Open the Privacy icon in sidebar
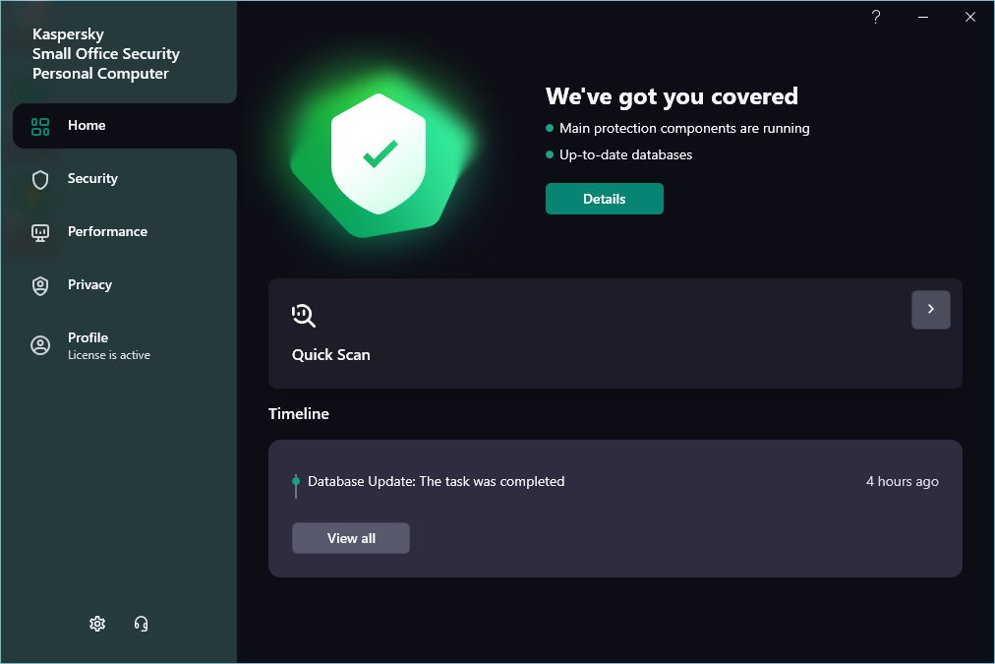Image resolution: width=995 pixels, height=664 pixels. pyautogui.click(x=40, y=285)
